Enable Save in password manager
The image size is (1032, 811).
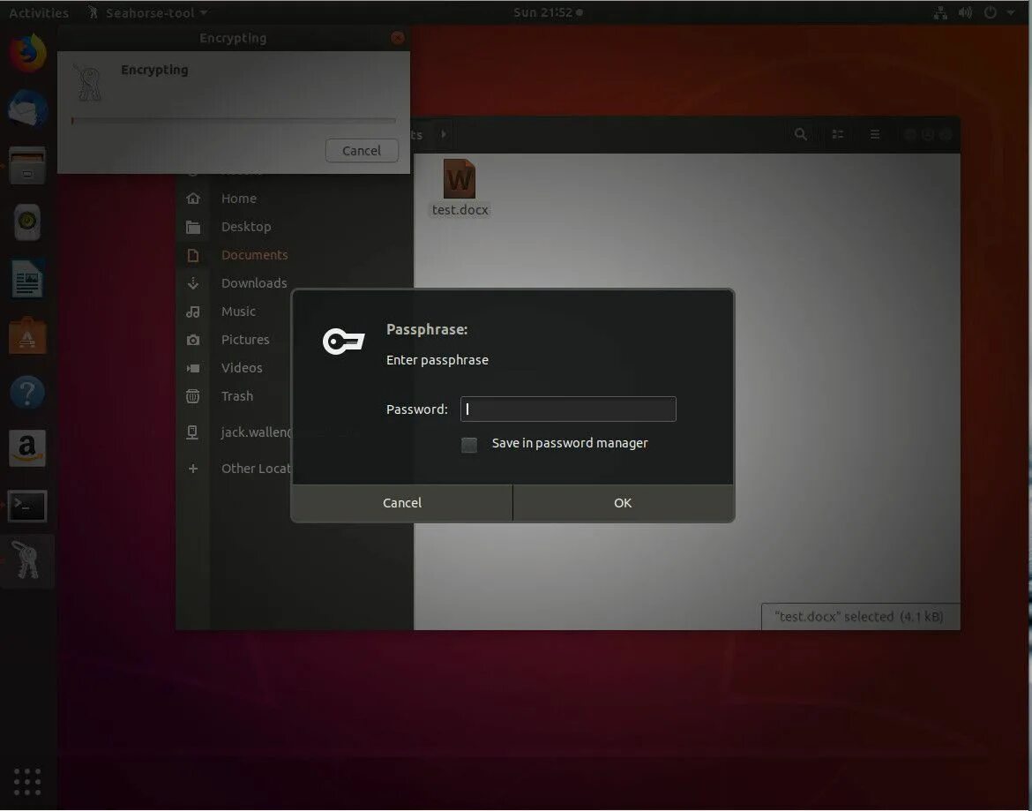coord(468,445)
